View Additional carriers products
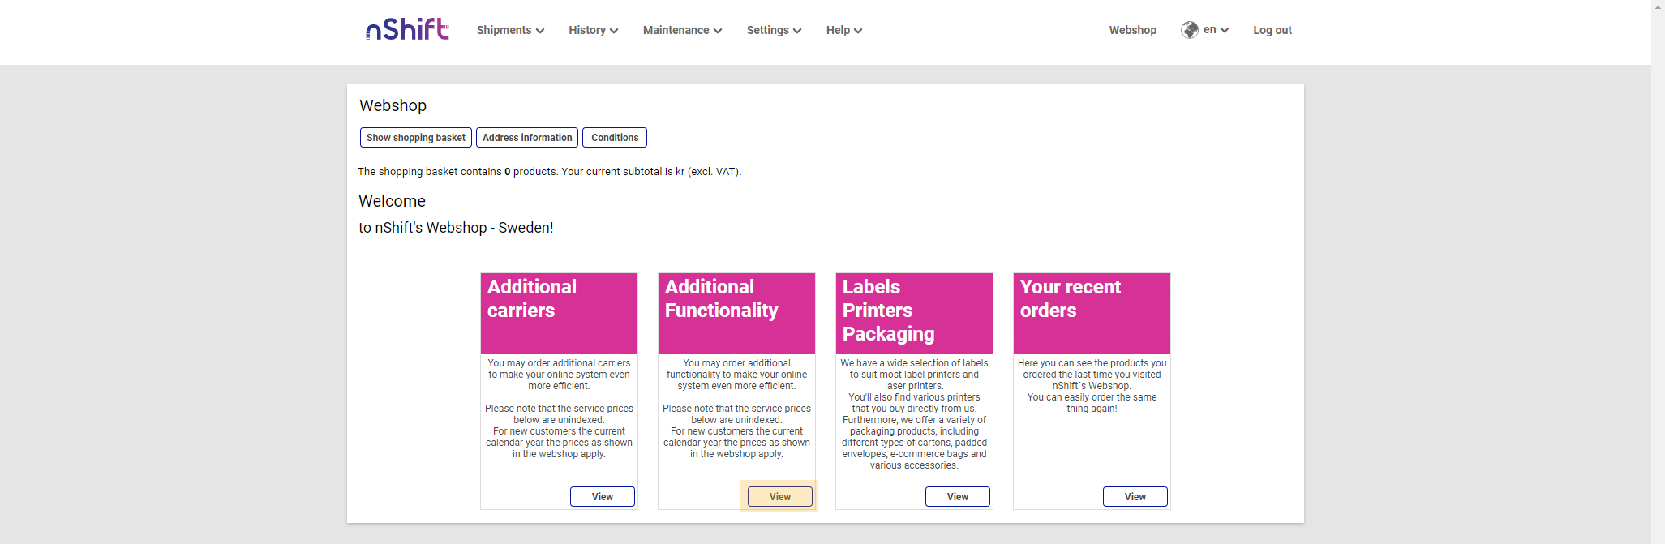The width and height of the screenshot is (1665, 544). pos(603,497)
